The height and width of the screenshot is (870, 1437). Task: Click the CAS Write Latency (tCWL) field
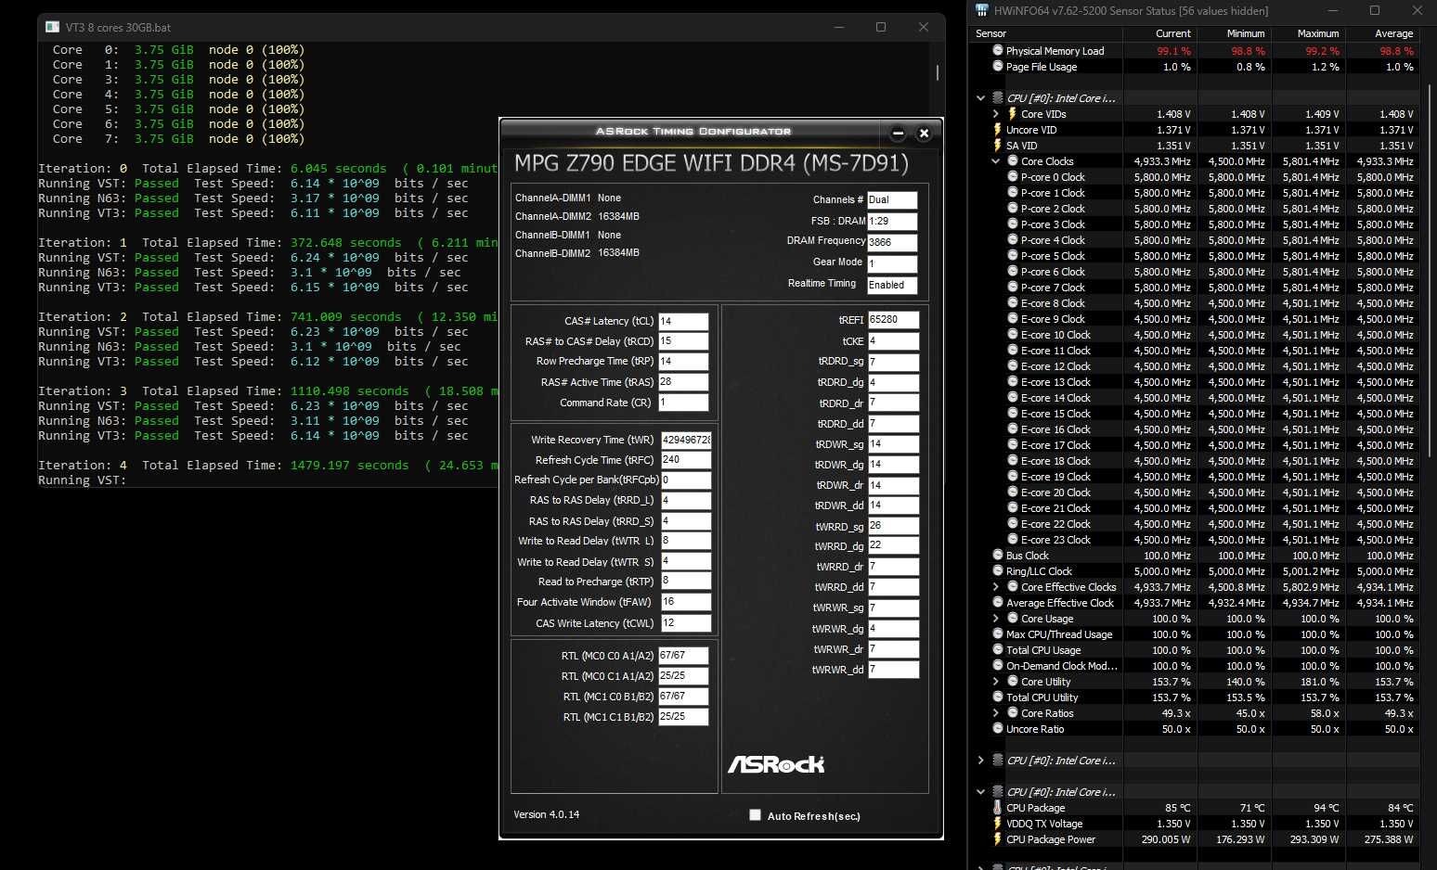tap(686, 622)
